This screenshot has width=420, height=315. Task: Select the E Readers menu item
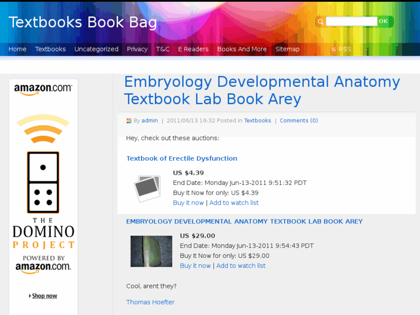click(x=193, y=49)
